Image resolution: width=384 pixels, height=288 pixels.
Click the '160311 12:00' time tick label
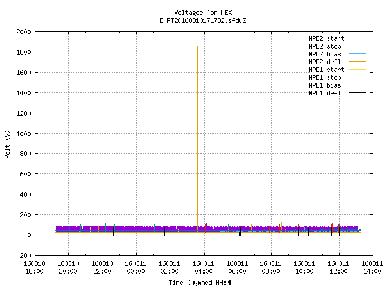pyautogui.click(x=338, y=268)
